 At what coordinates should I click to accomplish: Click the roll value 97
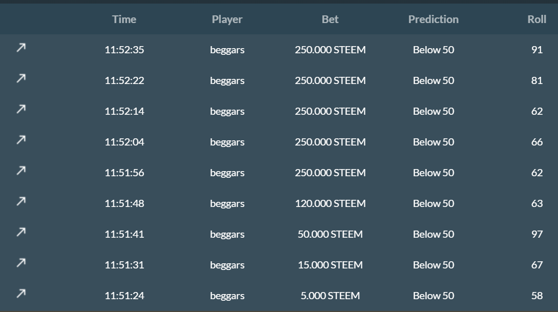[536, 235]
